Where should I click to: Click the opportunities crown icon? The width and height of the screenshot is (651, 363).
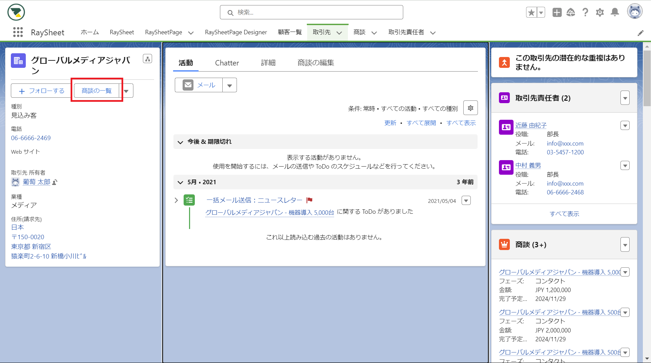click(x=504, y=244)
